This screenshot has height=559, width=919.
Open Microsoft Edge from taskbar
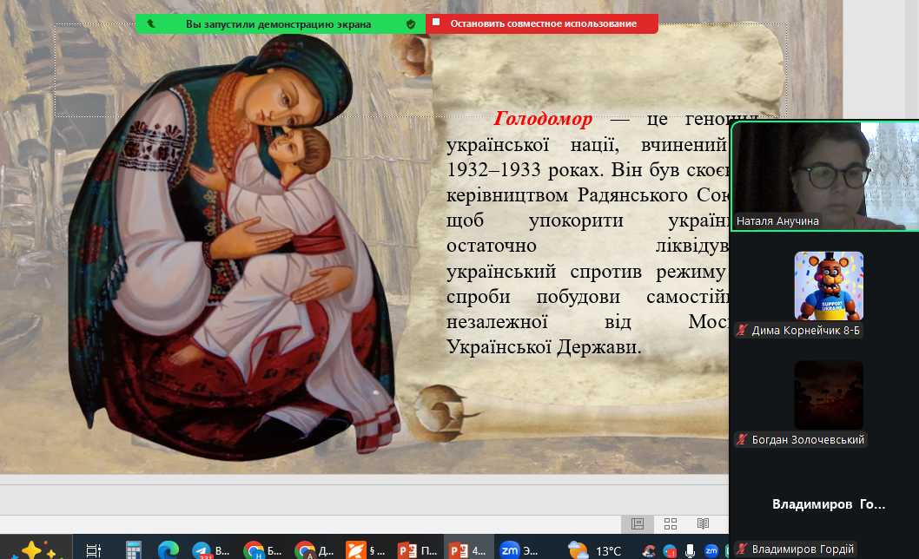click(169, 549)
